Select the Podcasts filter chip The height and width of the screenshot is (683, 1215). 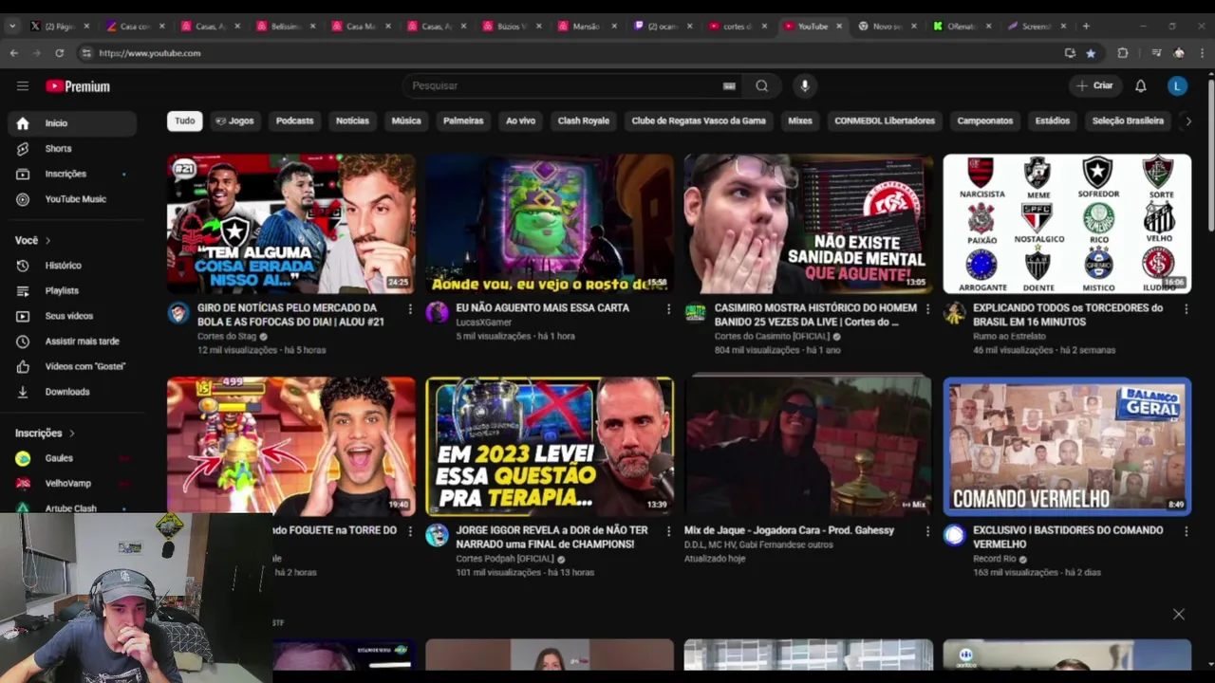(294, 121)
